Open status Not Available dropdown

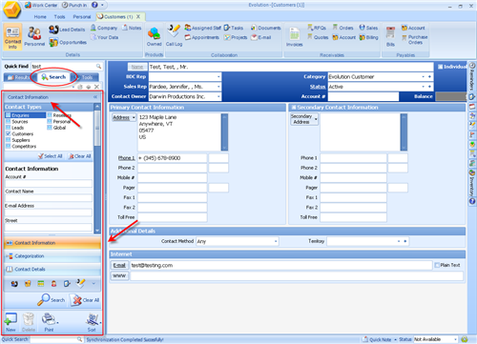click(x=455, y=339)
